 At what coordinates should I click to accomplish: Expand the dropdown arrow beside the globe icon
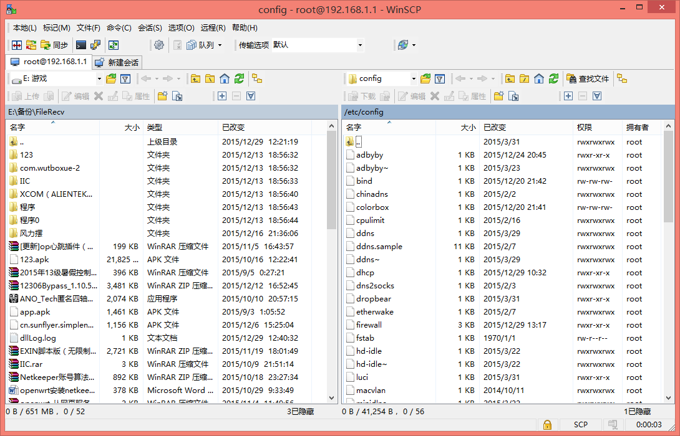pyautogui.click(x=414, y=45)
